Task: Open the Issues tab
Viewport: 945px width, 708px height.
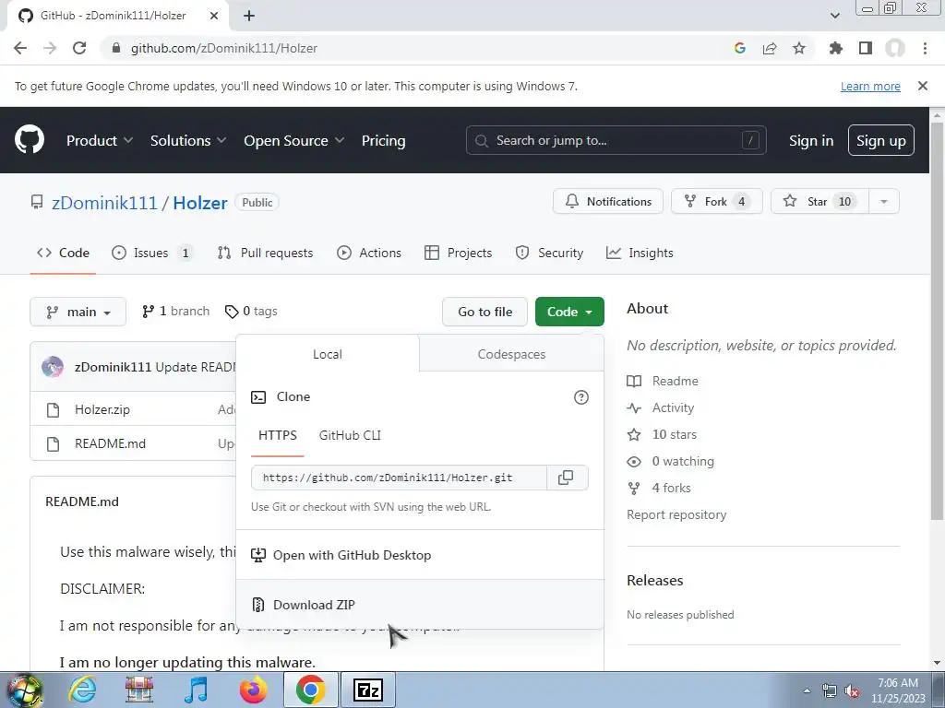Action: pyautogui.click(x=152, y=253)
